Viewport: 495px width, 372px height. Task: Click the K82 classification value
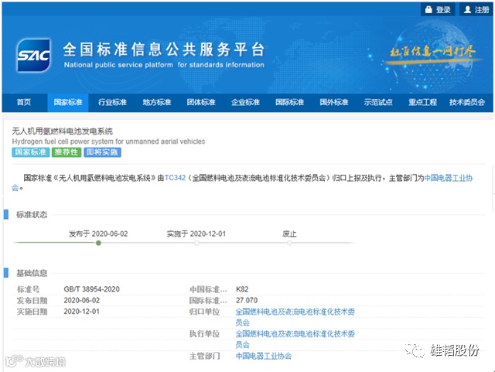[x=242, y=289]
